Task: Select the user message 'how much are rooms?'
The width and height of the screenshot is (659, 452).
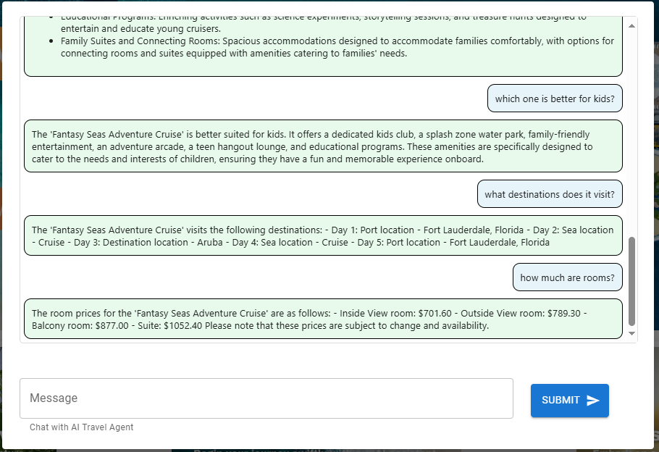Action: 567,277
